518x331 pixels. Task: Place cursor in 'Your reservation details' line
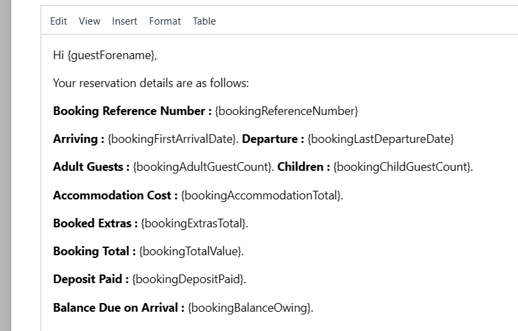[150, 84]
